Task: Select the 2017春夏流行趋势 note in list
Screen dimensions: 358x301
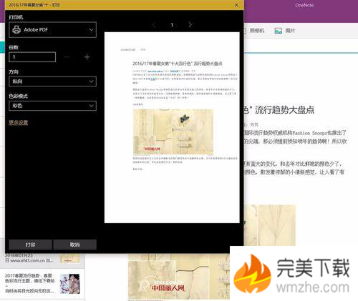Action: tap(42, 284)
